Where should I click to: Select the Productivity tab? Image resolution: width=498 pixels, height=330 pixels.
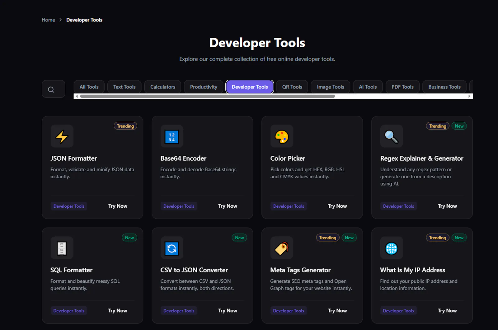[x=204, y=87]
